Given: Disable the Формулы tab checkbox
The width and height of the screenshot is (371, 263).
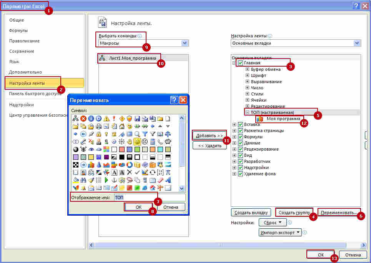Looking at the screenshot, I should (241, 137).
